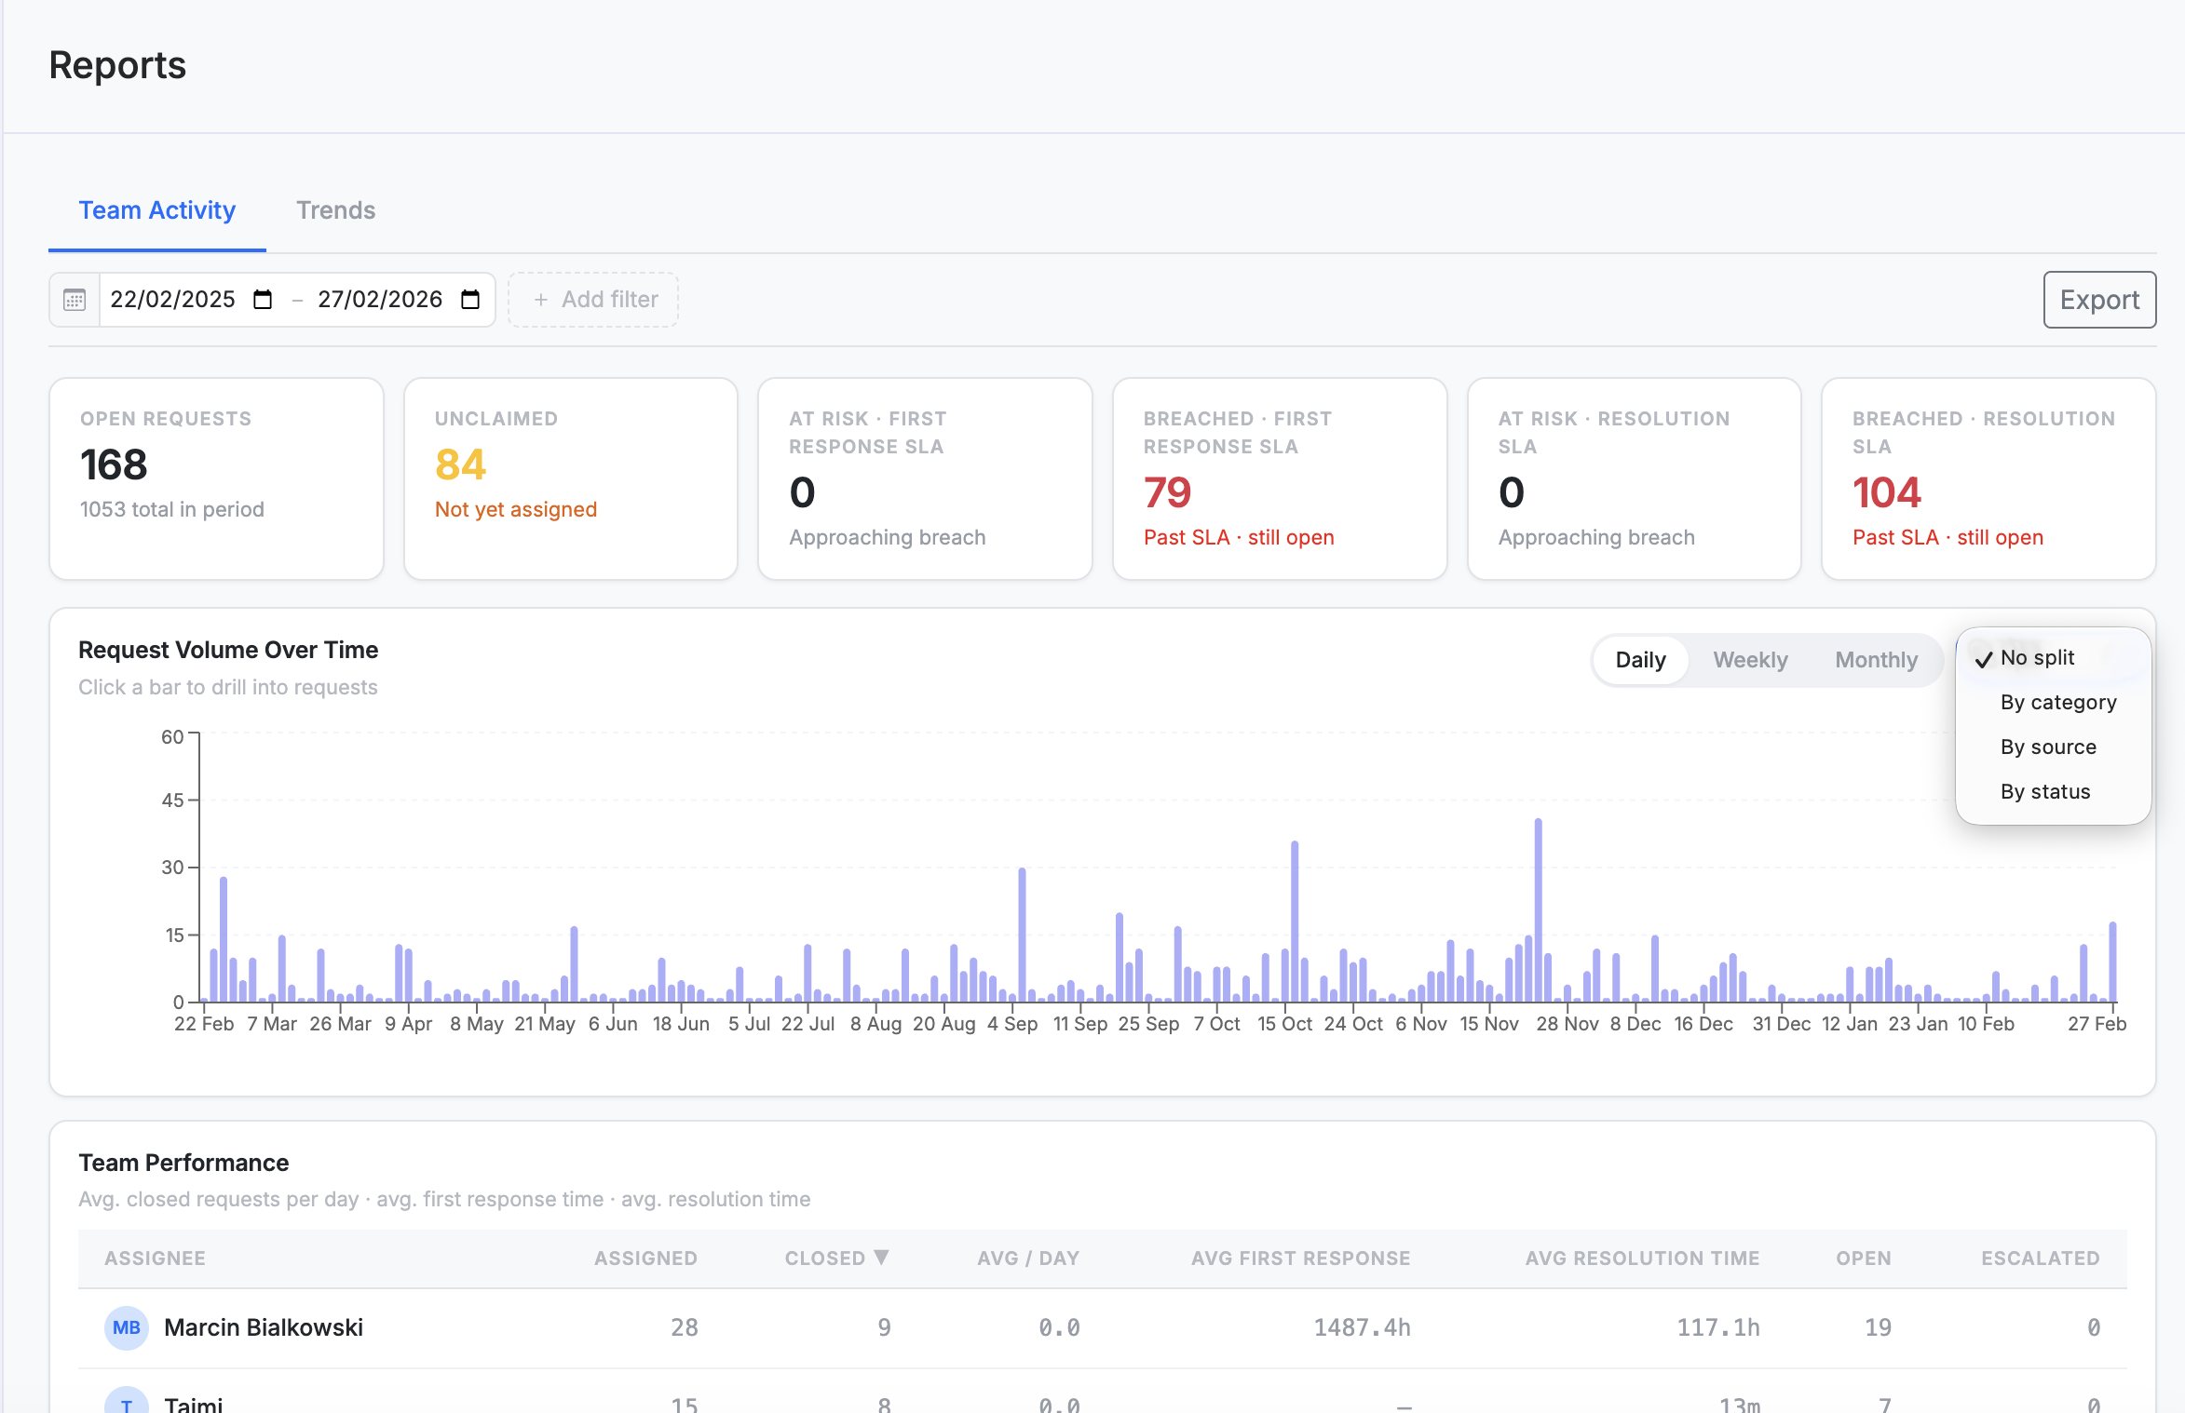2185x1413 pixels.
Task: Click the Marcin Bialkowski assignee name
Action: tap(264, 1328)
